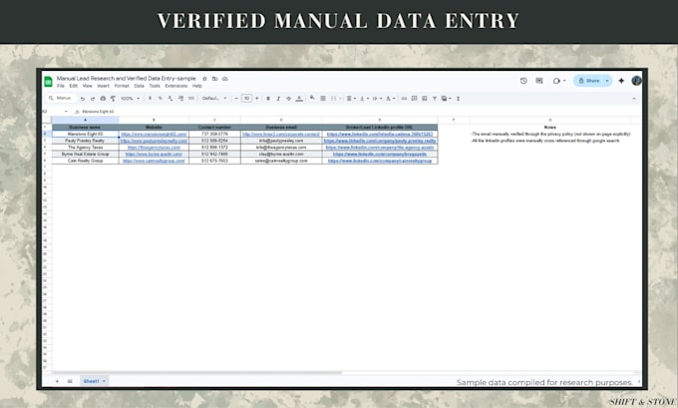Image resolution: width=678 pixels, height=408 pixels.
Task: Open text wrapping dropdown
Action: tap(377, 99)
